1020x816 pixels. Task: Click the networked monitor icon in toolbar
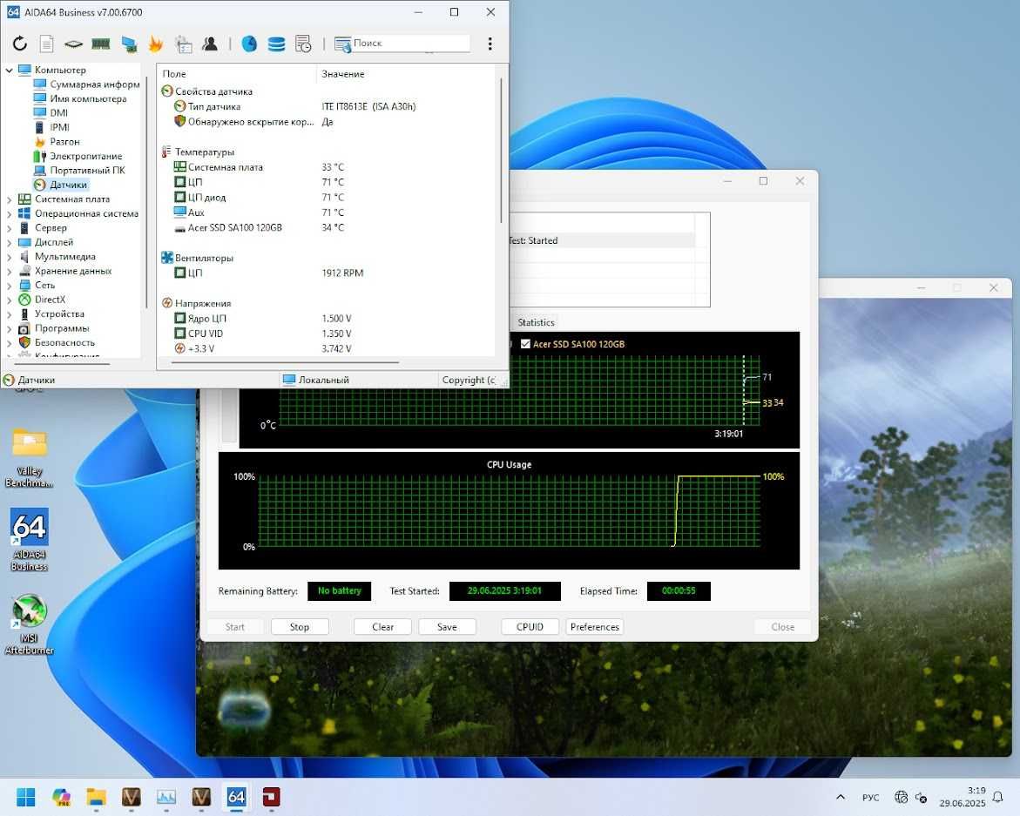[129, 44]
